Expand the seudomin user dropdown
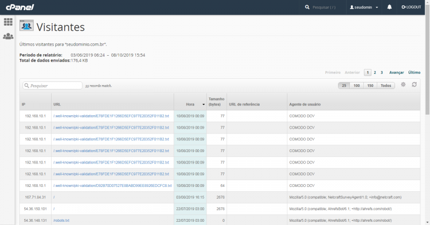430x225 pixels. 364,7
